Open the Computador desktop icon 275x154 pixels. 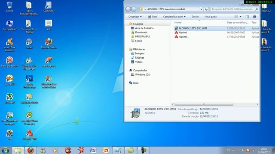pyautogui.click(x=9, y=25)
